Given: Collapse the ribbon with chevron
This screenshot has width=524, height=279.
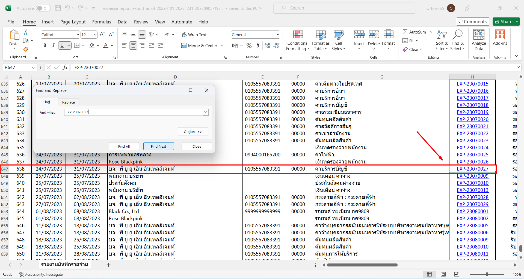Looking at the screenshot, I should click(516, 56).
